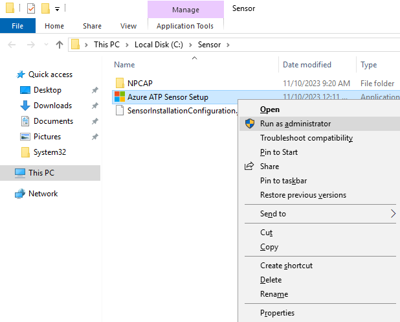Switch to the Share ribbon tab
The image size is (400, 322).
(92, 26)
